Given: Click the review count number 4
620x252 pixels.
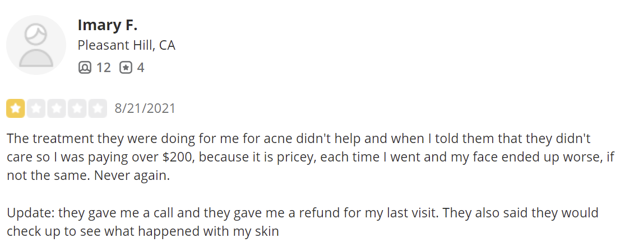Looking at the screenshot, I should (x=140, y=68).
